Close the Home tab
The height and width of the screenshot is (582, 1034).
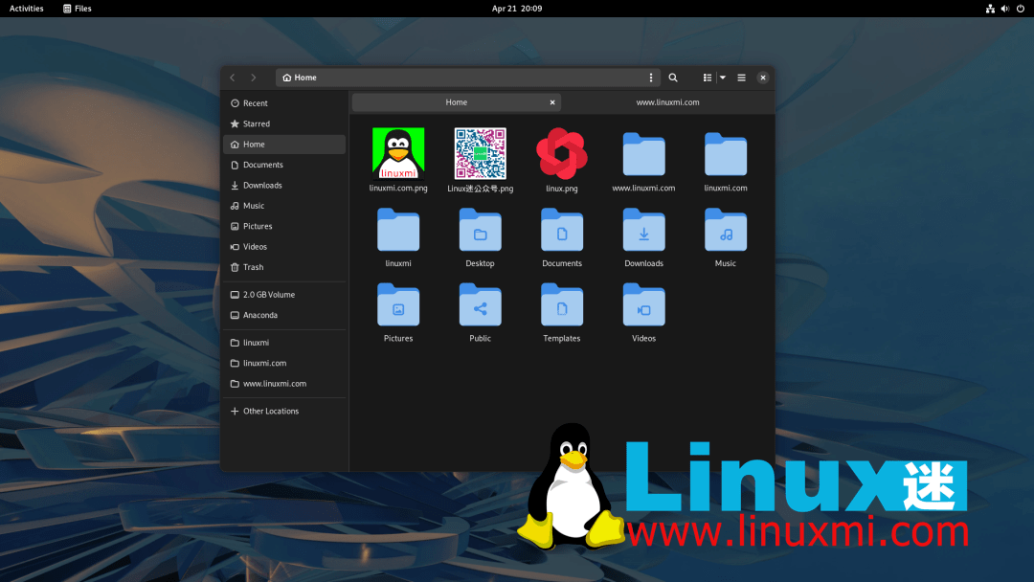(552, 102)
